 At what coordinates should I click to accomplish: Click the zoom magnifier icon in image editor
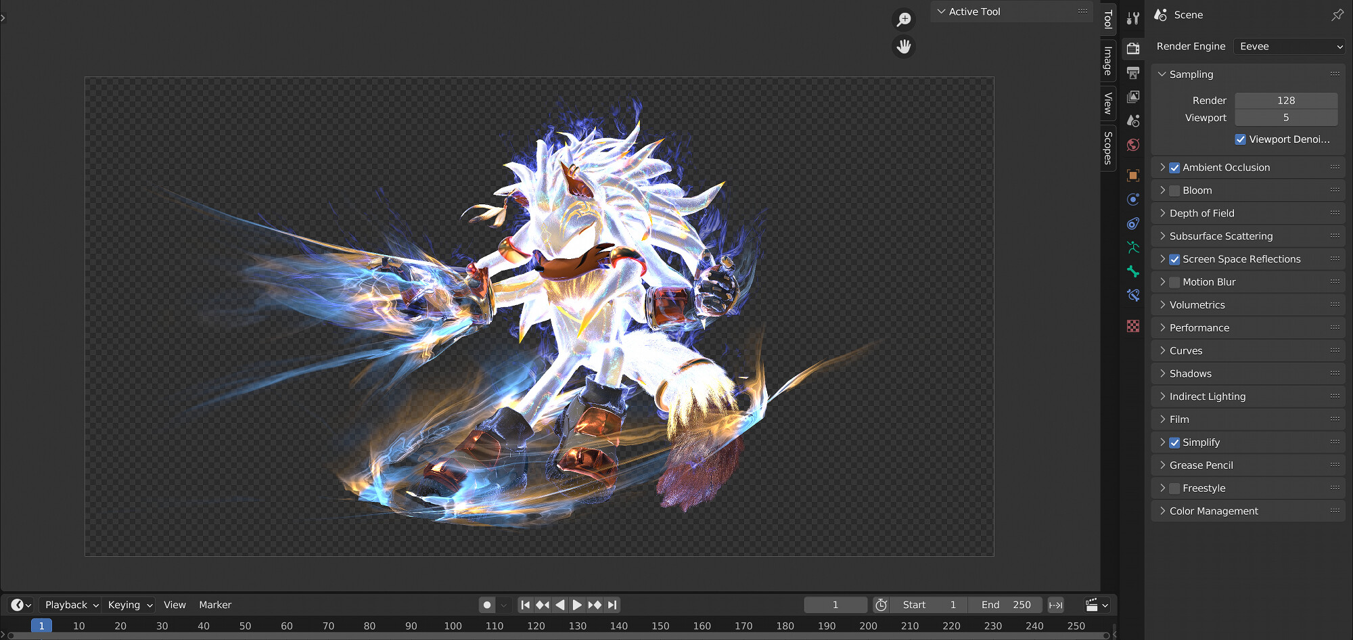pos(904,20)
